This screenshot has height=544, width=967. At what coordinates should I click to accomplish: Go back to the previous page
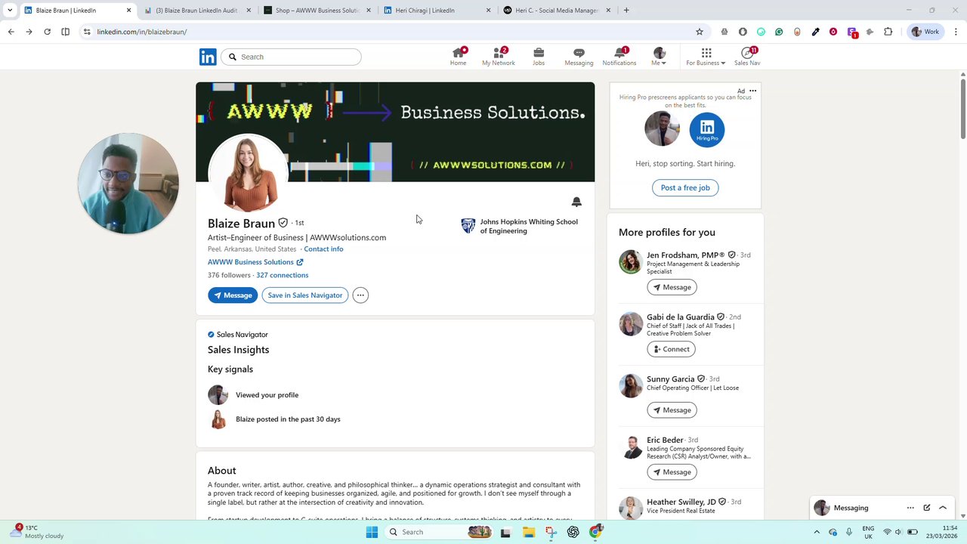(11, 32)
